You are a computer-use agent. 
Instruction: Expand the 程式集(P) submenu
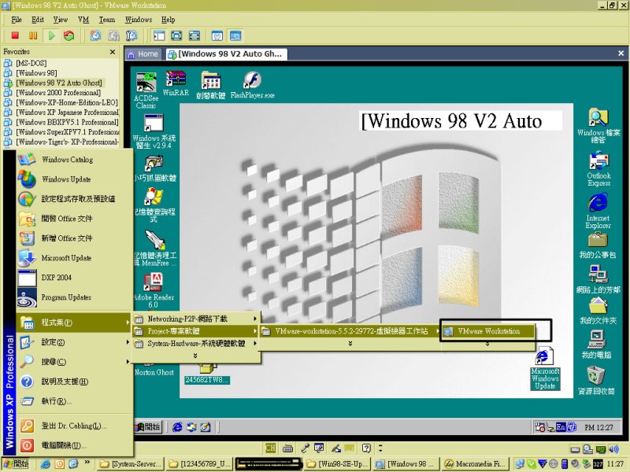74,323
